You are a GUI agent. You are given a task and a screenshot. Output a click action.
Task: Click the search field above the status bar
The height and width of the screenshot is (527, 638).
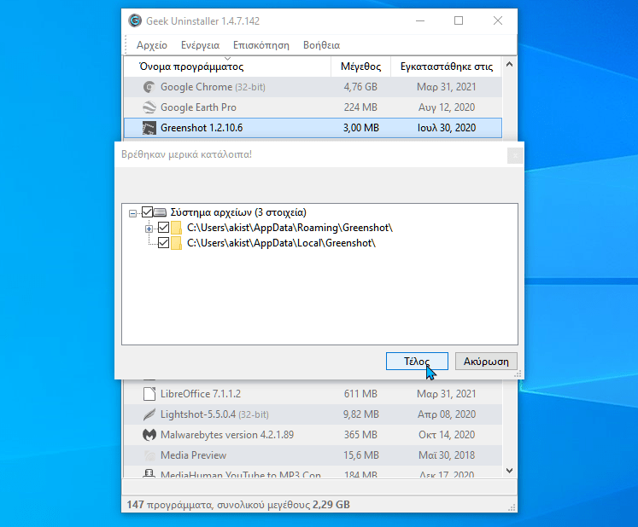[319, 486]
